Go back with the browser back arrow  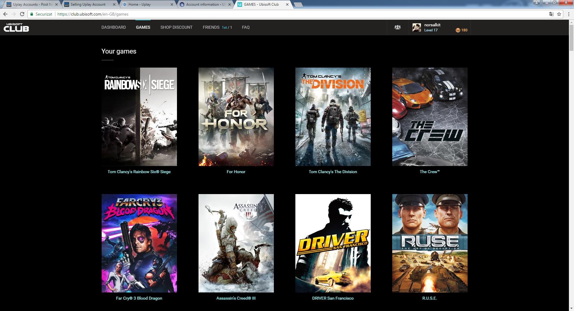coord(5,14)
